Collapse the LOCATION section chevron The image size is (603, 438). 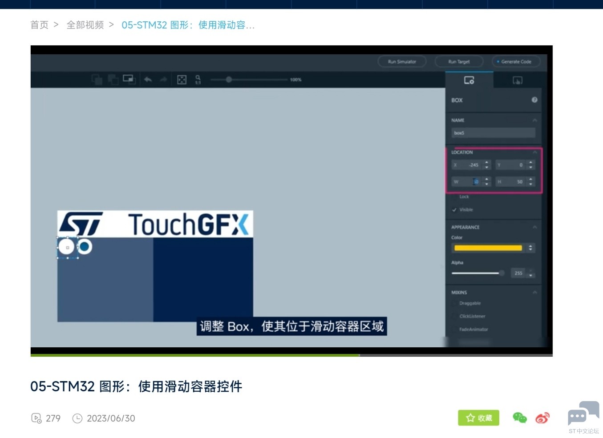tap(534, 153)
